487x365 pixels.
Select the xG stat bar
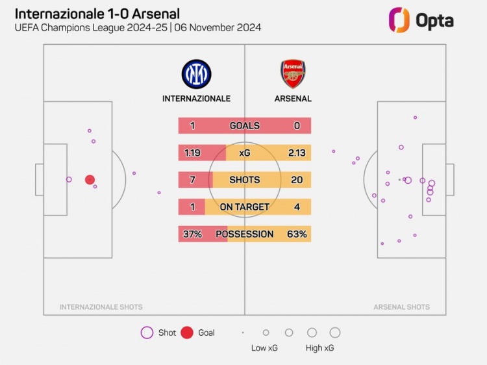245,153
